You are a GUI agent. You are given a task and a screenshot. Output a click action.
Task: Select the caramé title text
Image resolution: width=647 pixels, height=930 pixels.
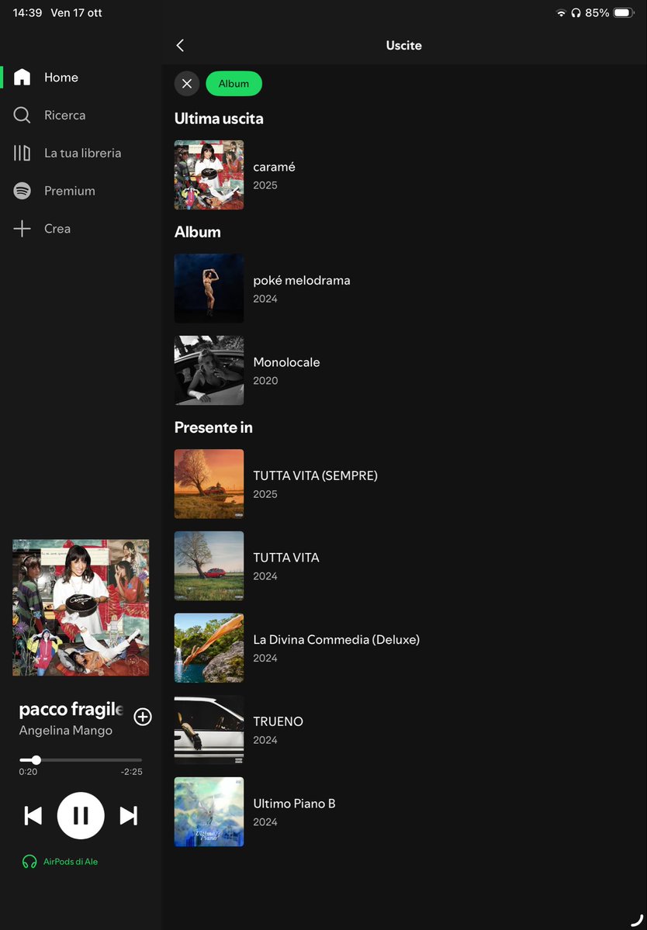coord(274,167)
